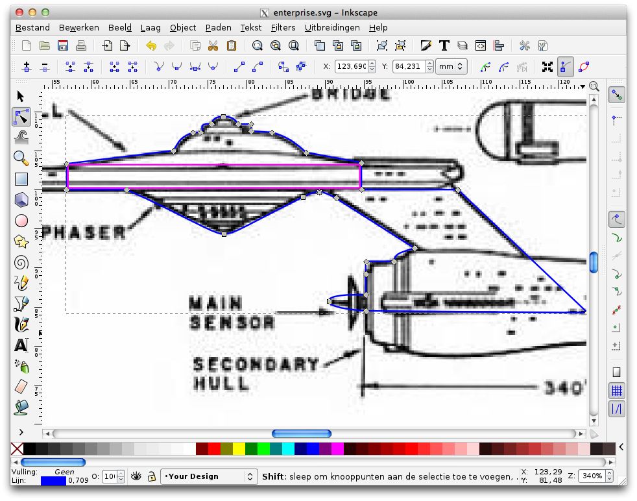The height and width of the screenshot is (501, 637).
Task: Click the Open file folder icon
Action: 45,45
